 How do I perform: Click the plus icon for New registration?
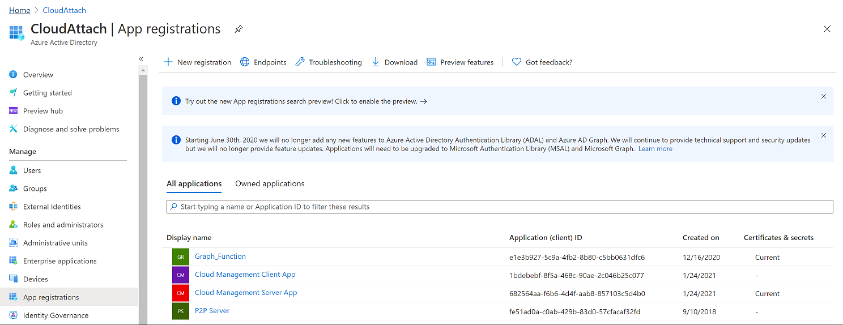[x=168, y=62]
